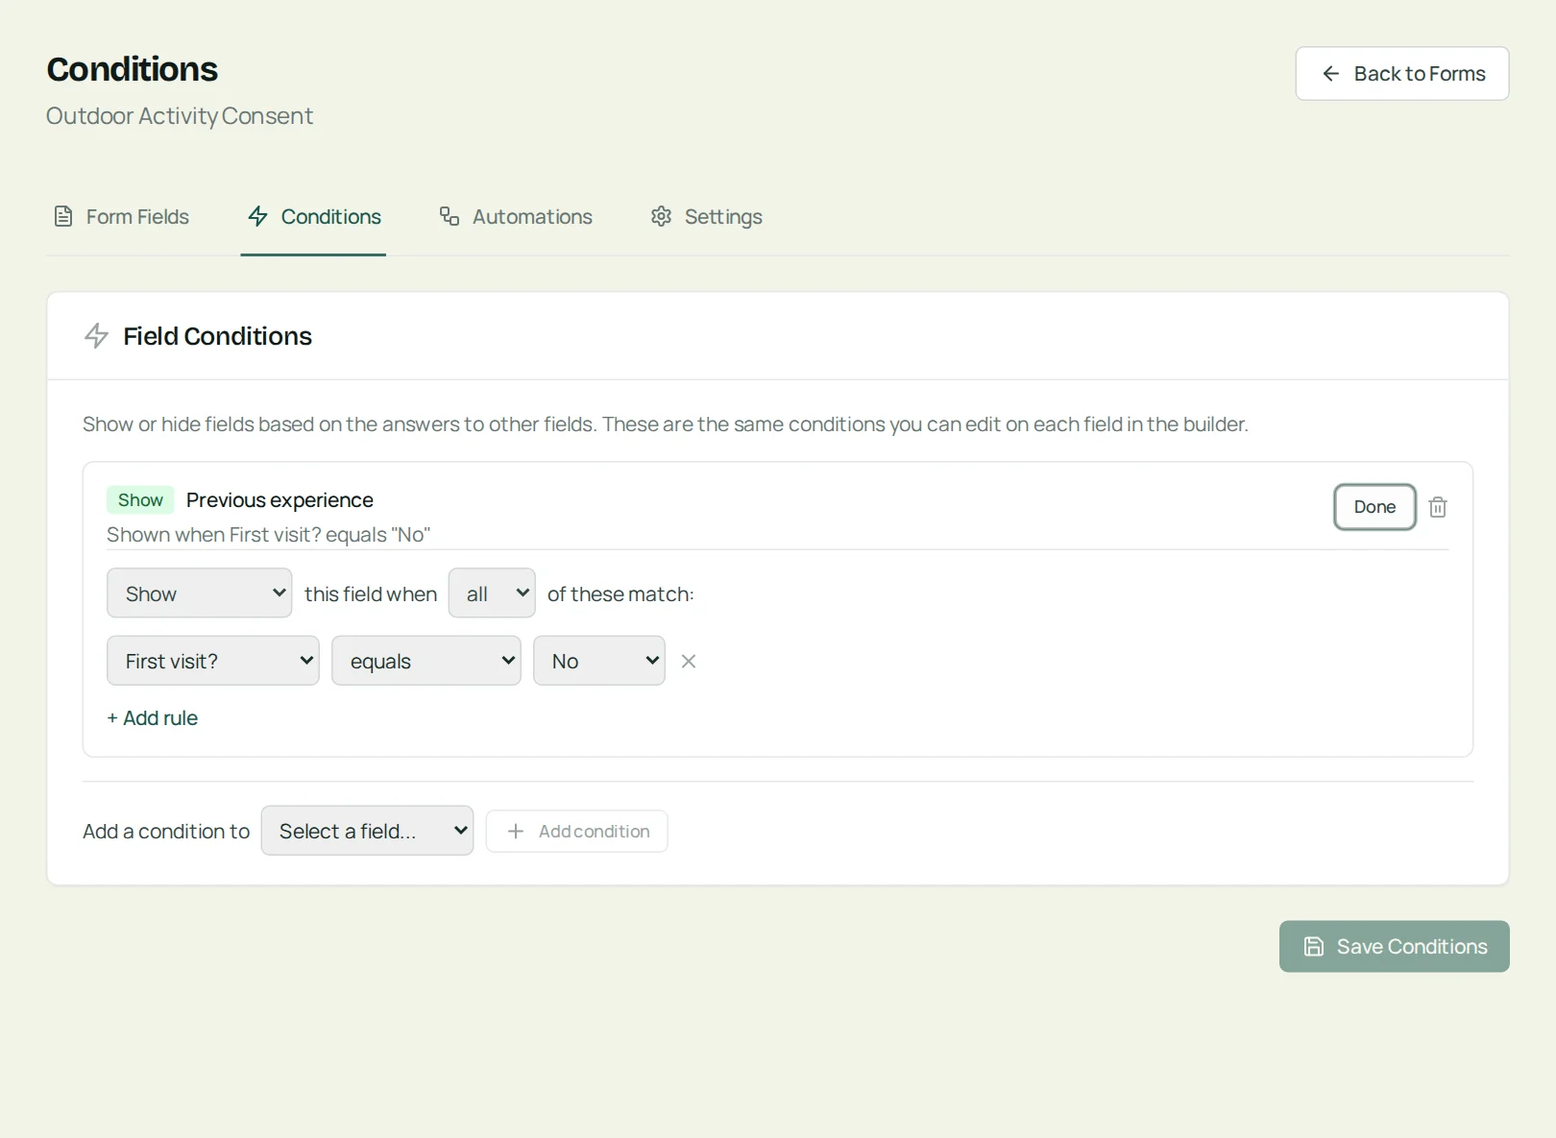Open the First visit? field dropdown

coord(213,661)
